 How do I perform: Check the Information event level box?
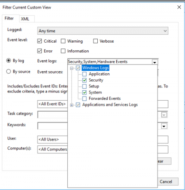tap(63, 51)
